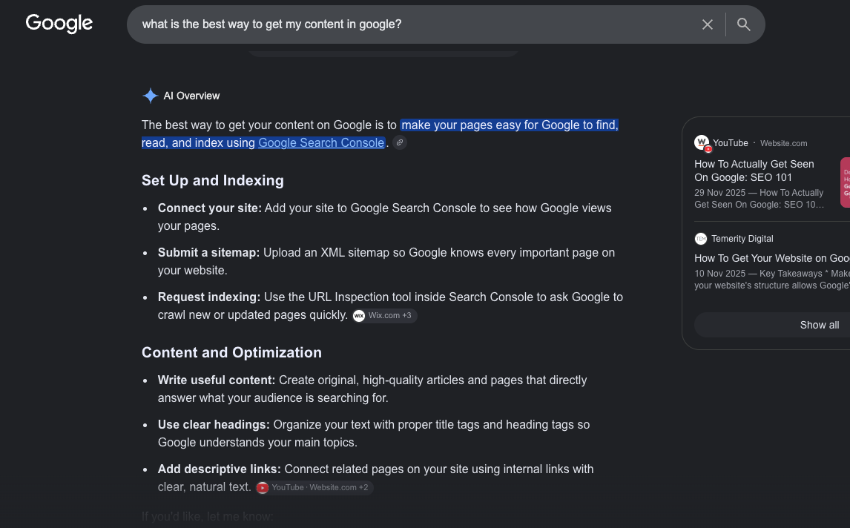This screenshot has width=850, height=528.
Task: Click the 'Submit a sitemap:' bold text
Action: click(208, 253)
